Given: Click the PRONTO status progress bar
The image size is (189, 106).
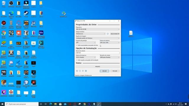Looking at the screenshot, I should pos(98,67).
